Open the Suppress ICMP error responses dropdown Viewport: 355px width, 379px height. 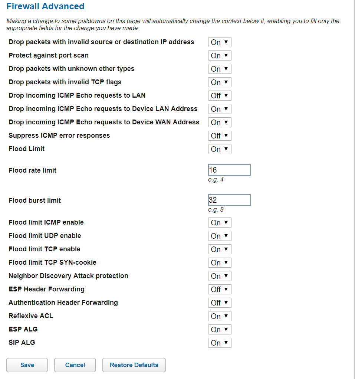tap(219, 135)
